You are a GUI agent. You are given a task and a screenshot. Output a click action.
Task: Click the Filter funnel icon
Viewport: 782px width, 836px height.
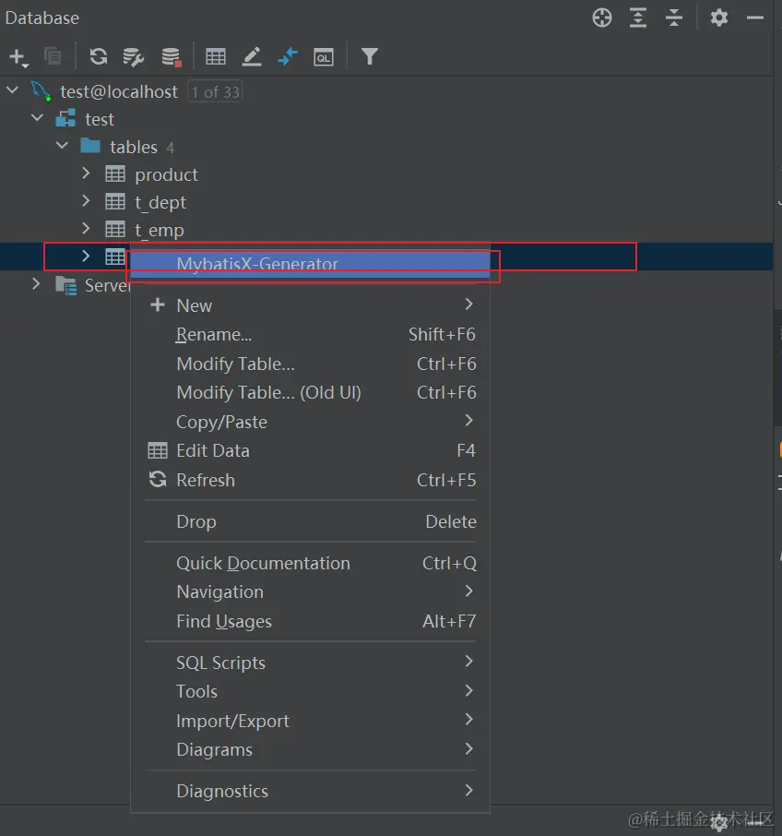click(370, 56)
